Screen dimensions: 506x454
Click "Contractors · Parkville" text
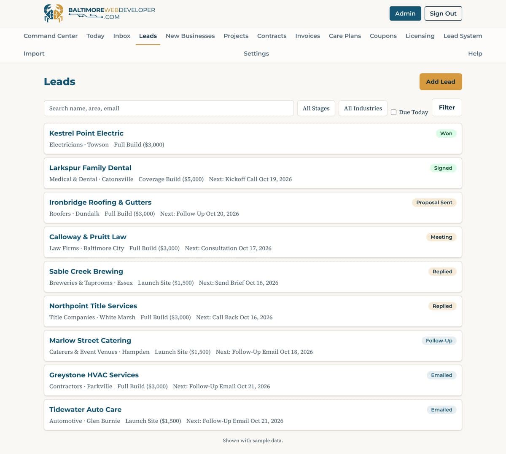81,386
